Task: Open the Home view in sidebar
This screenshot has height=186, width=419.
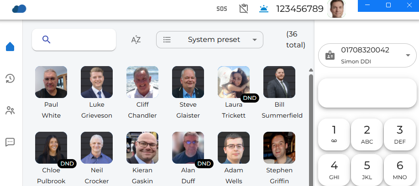Action: coord(10,46)
